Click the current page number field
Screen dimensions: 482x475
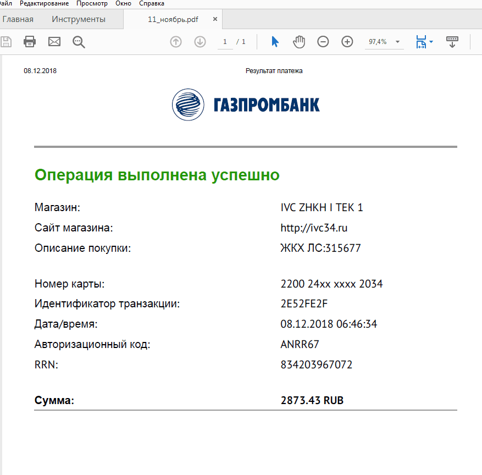[x=225, y=41]
